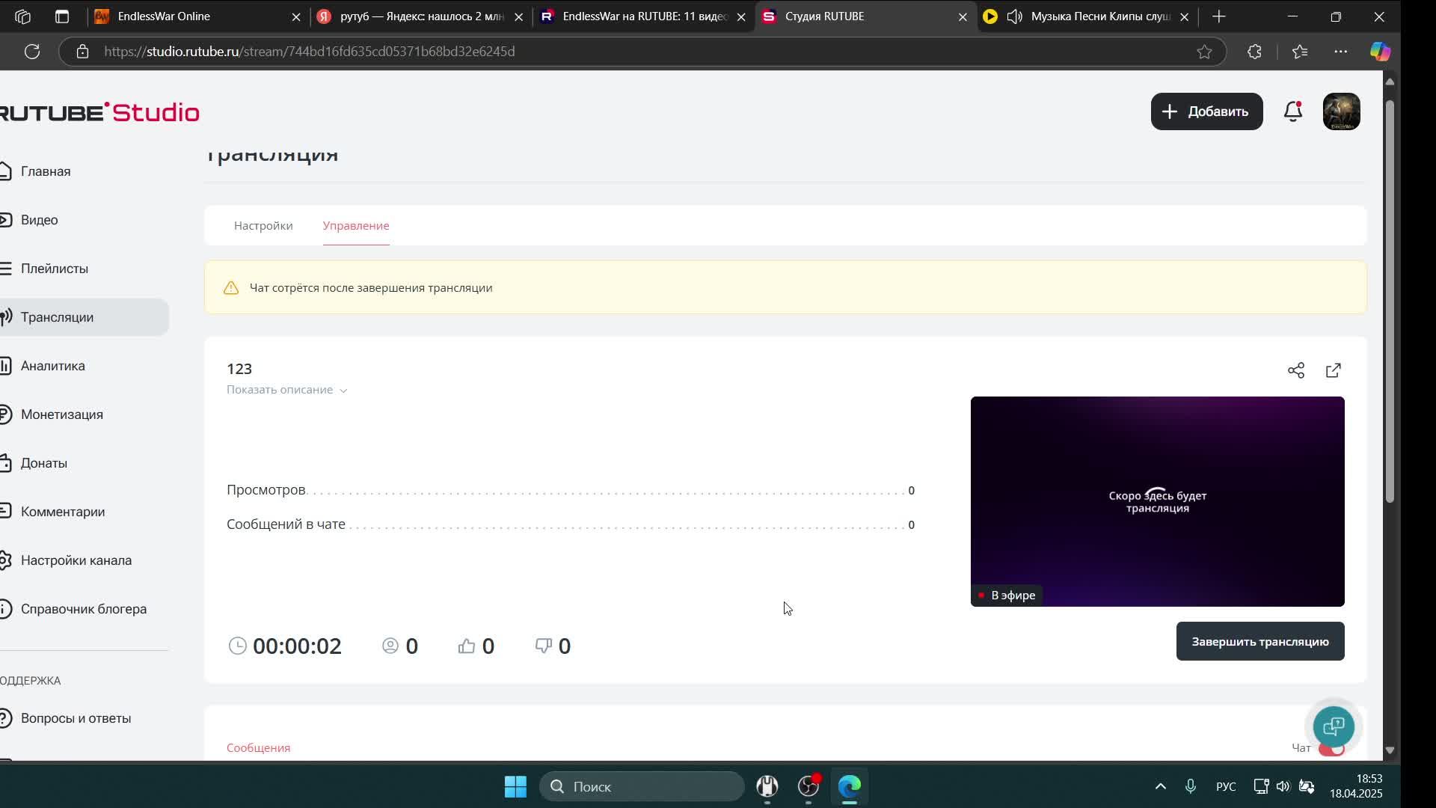This screenshot has width=1436, height=808.
Task: Open the volume tray icon
Action: [x=1283, y=786]
